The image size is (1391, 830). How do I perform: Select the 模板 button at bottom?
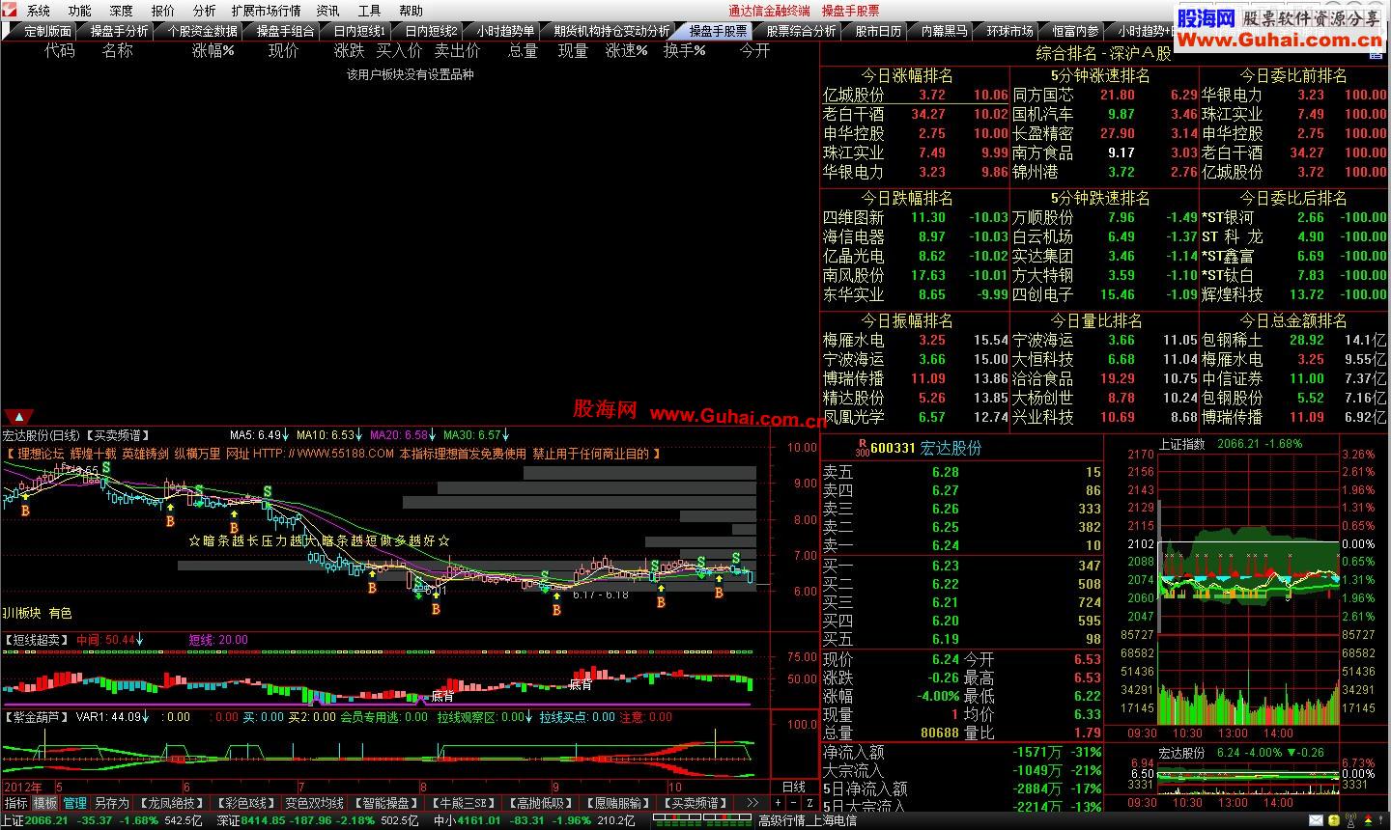pyautogui.click(x=45, y=803)
